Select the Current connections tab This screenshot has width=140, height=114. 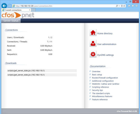tap(16, 10)
